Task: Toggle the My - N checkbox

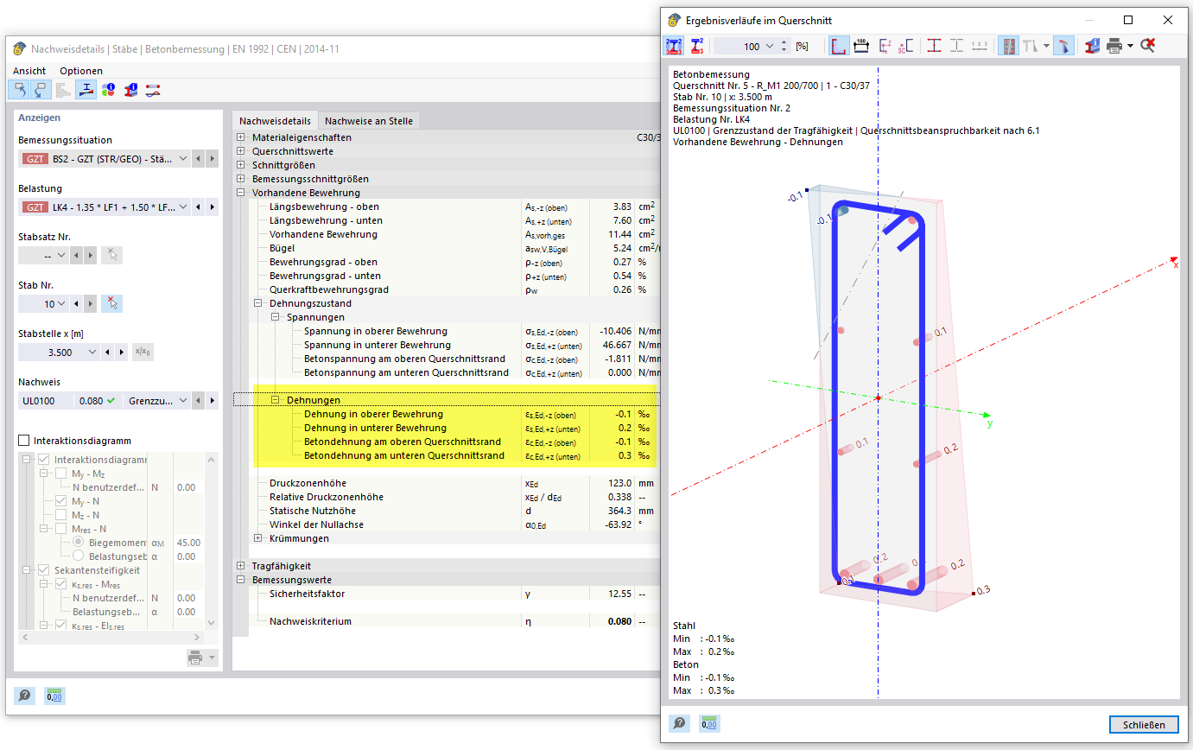Action: click(60, 501)
